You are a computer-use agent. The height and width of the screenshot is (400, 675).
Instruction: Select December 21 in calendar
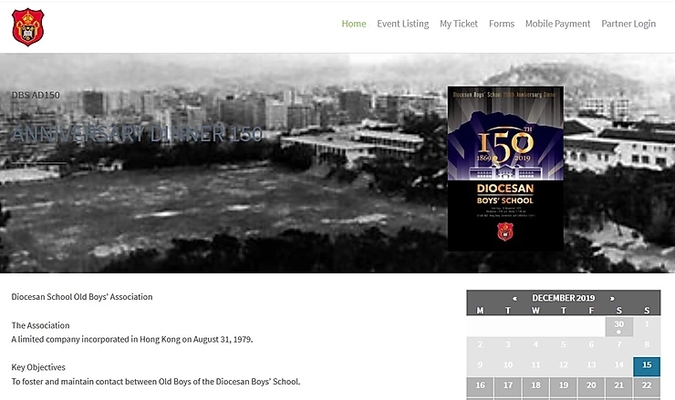pyautogui.click(x=619, y=387)
